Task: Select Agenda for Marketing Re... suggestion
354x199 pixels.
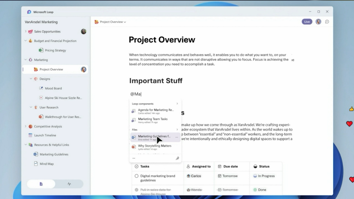Action: point(155,111)
